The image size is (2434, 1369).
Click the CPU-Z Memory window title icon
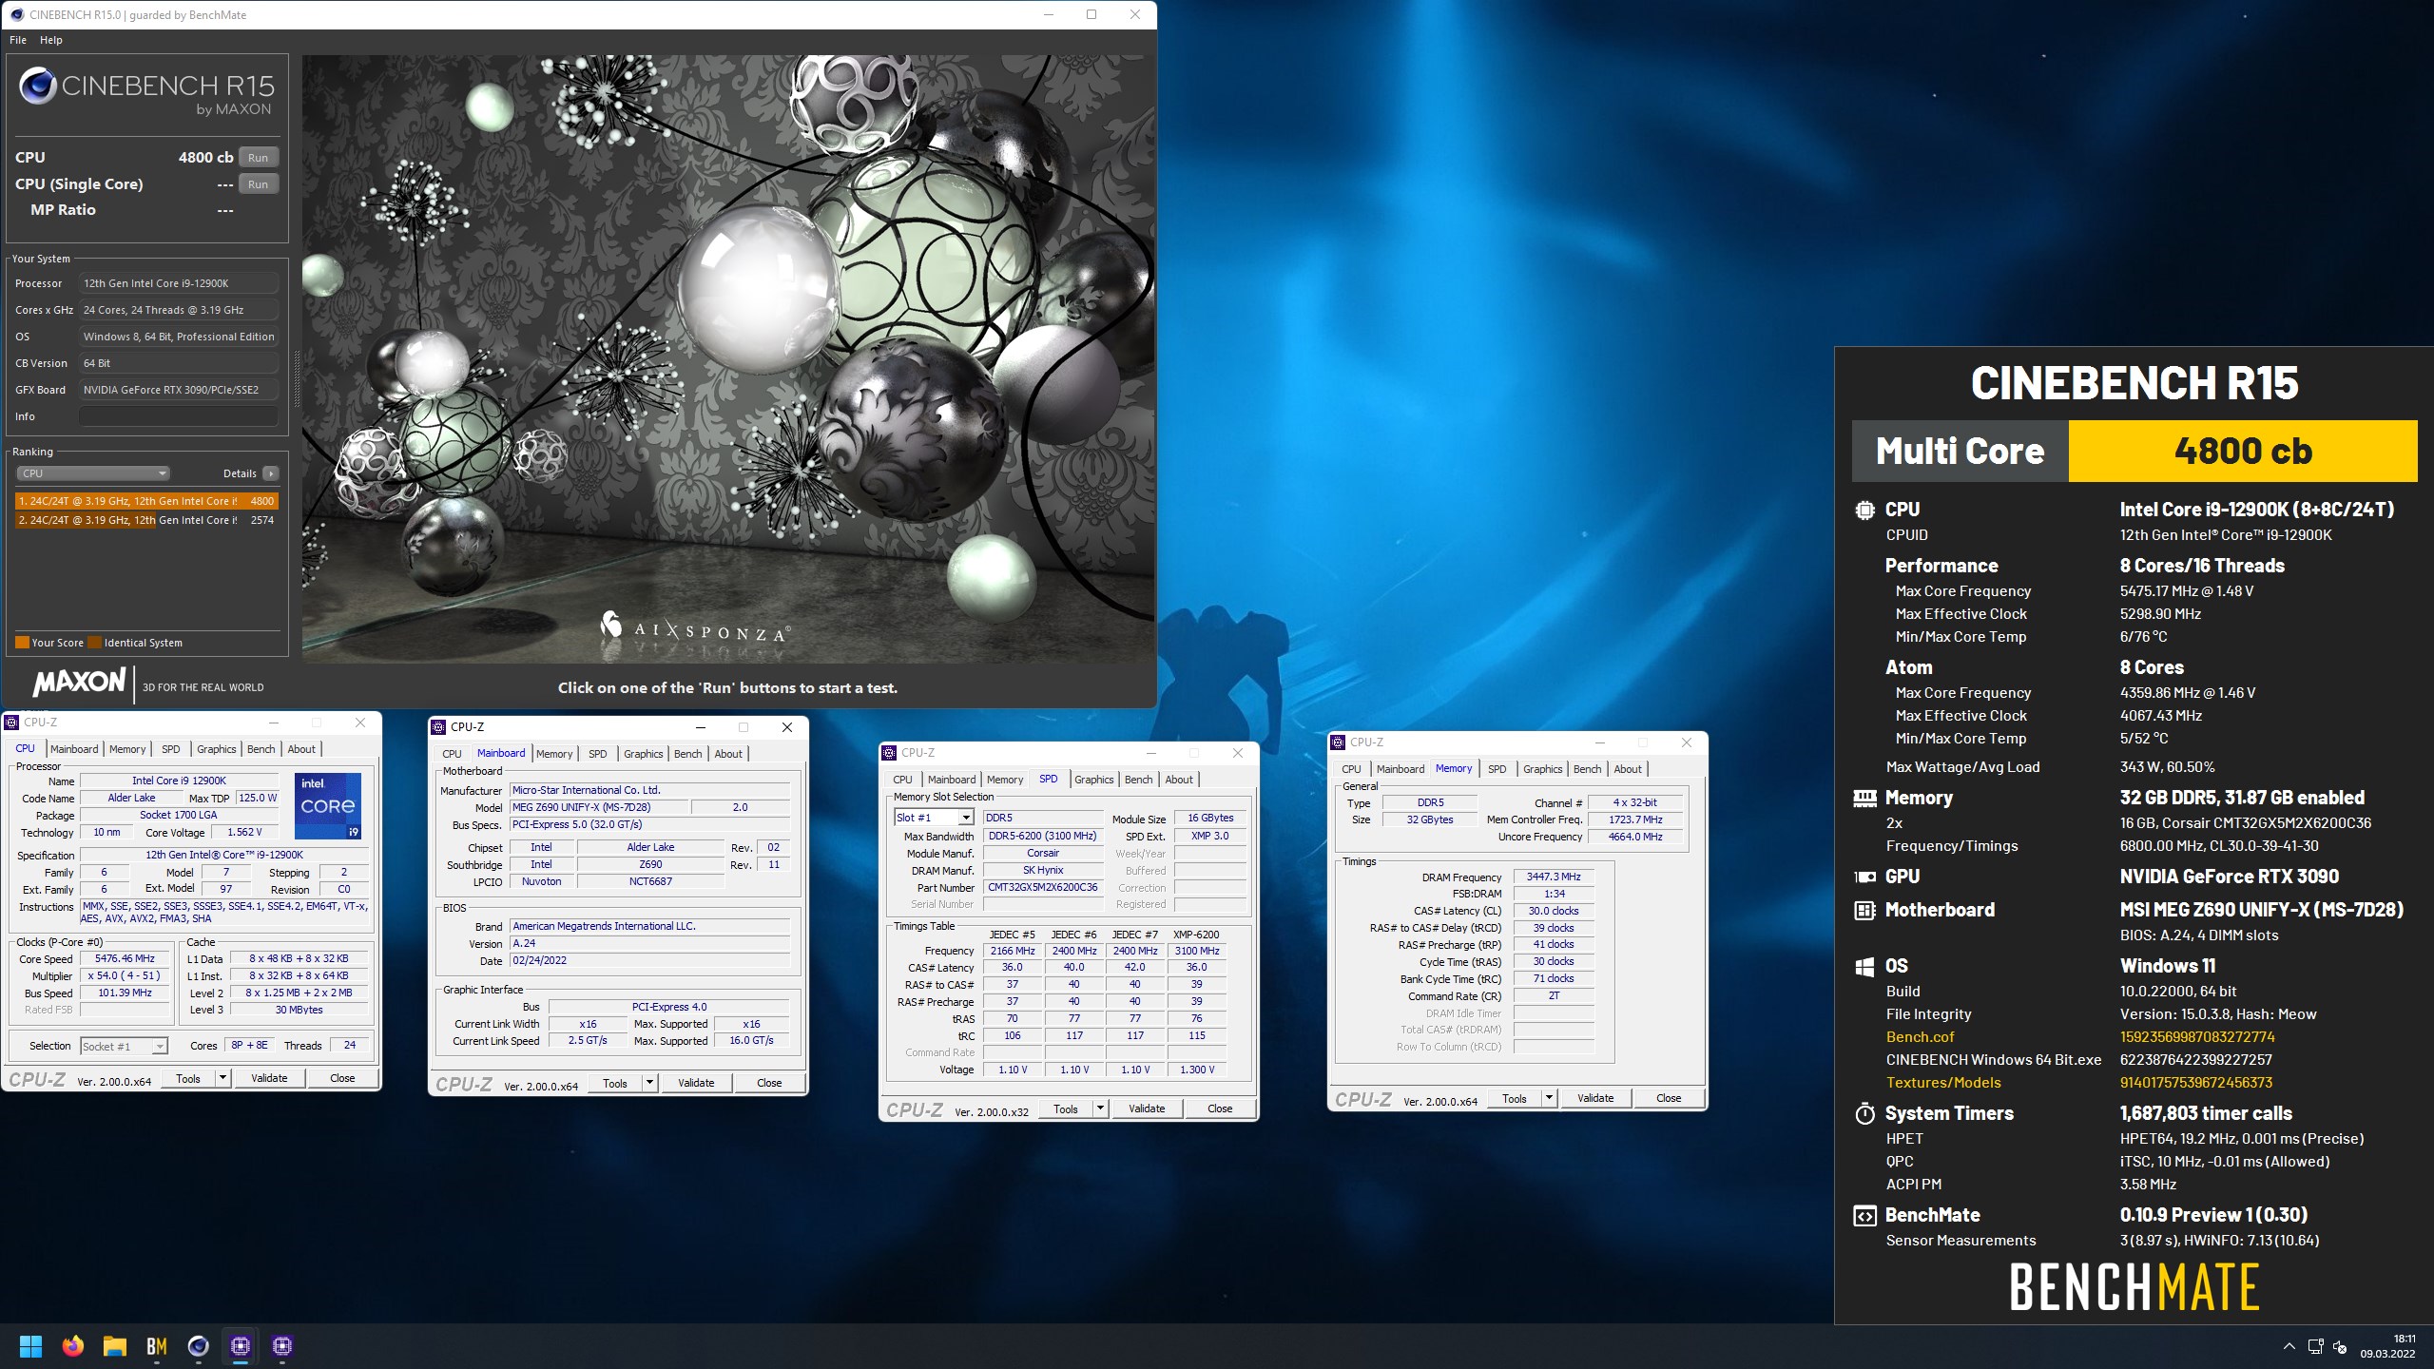tap(1338, 742)
